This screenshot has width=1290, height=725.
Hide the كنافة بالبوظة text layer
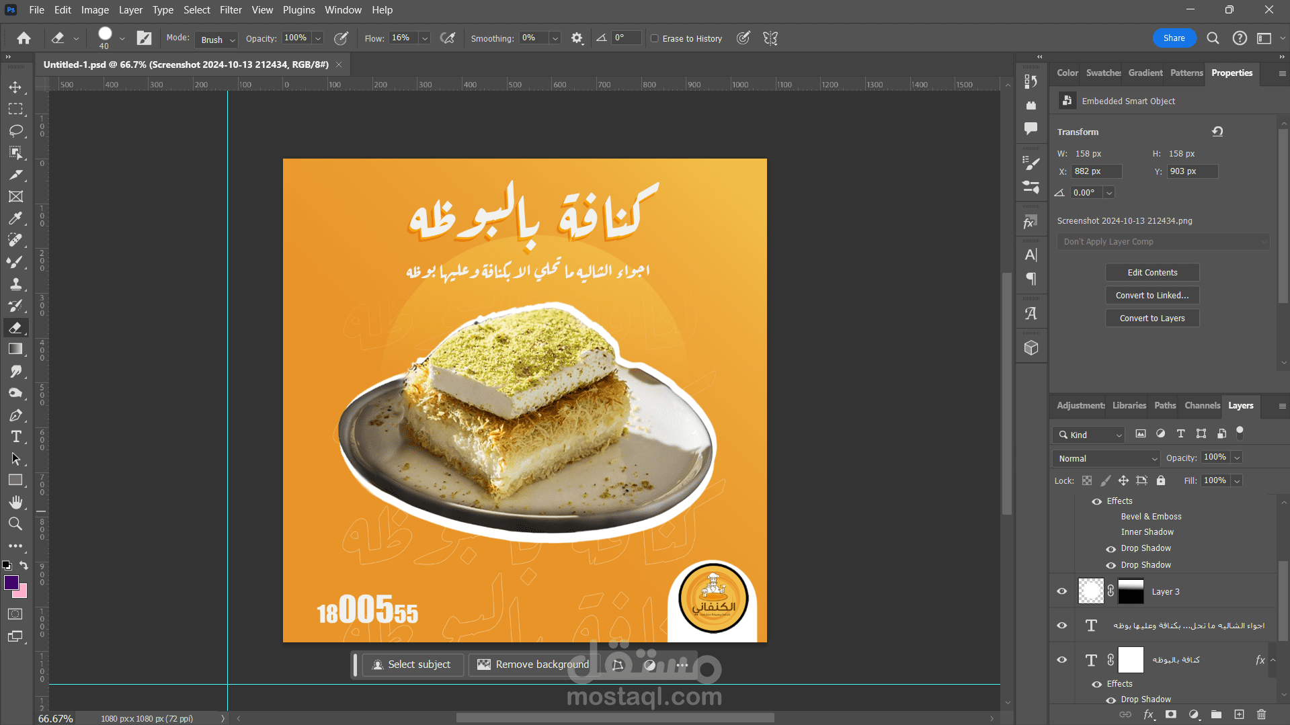pyautogui.click(x=1062, y=660)
